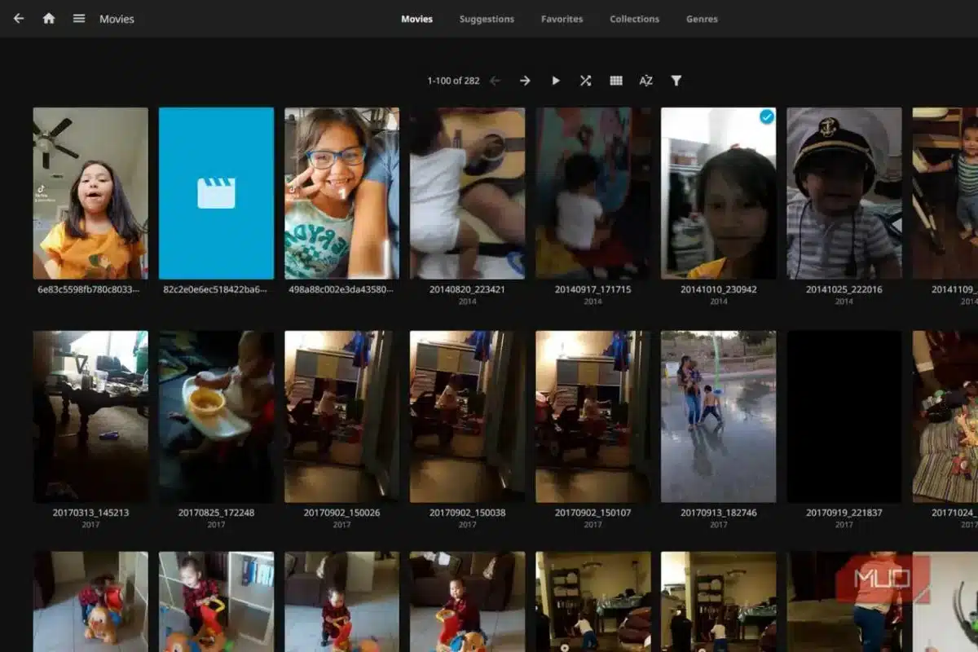
Task: Click the 1-100 of 282 counter
Action: (x=453, y=81)
